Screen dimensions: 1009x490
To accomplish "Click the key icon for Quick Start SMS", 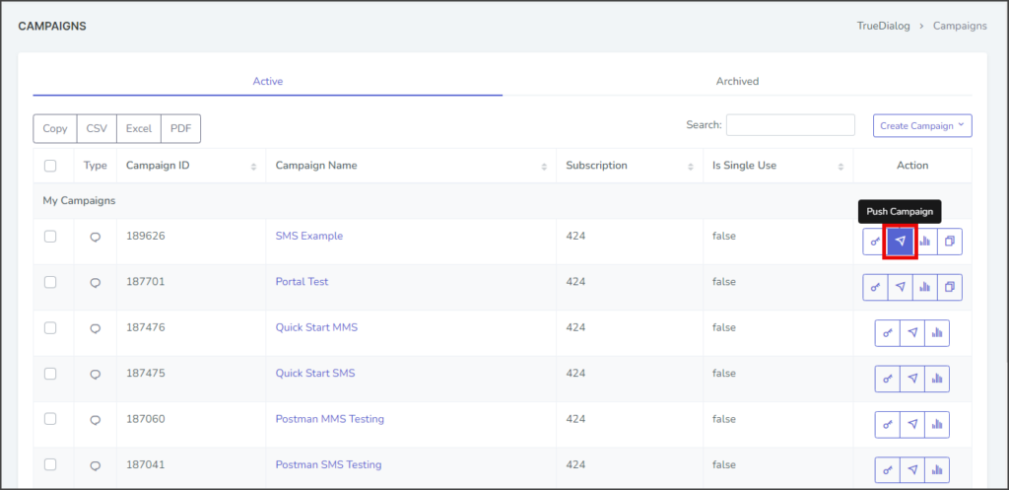I will tap(888, 379).
